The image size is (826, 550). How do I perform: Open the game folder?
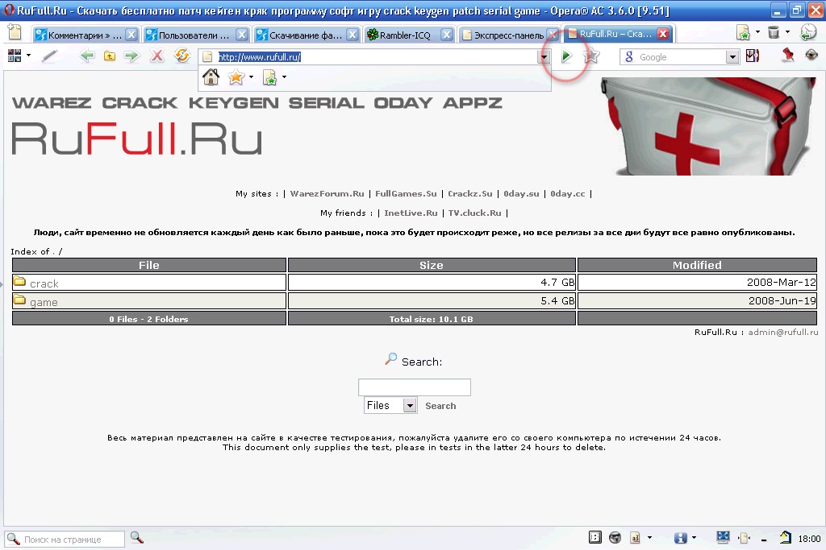click(44, 302)
